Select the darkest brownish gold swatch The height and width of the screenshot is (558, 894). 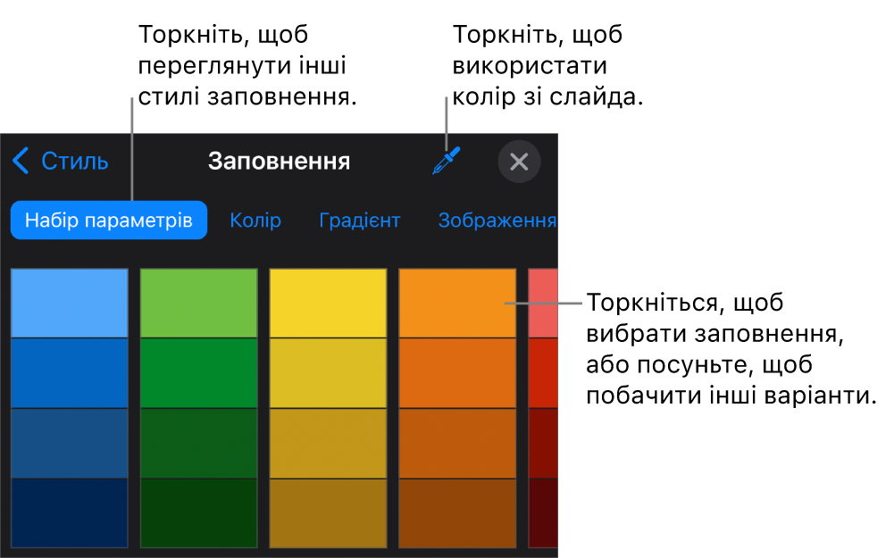coord(329,513)
